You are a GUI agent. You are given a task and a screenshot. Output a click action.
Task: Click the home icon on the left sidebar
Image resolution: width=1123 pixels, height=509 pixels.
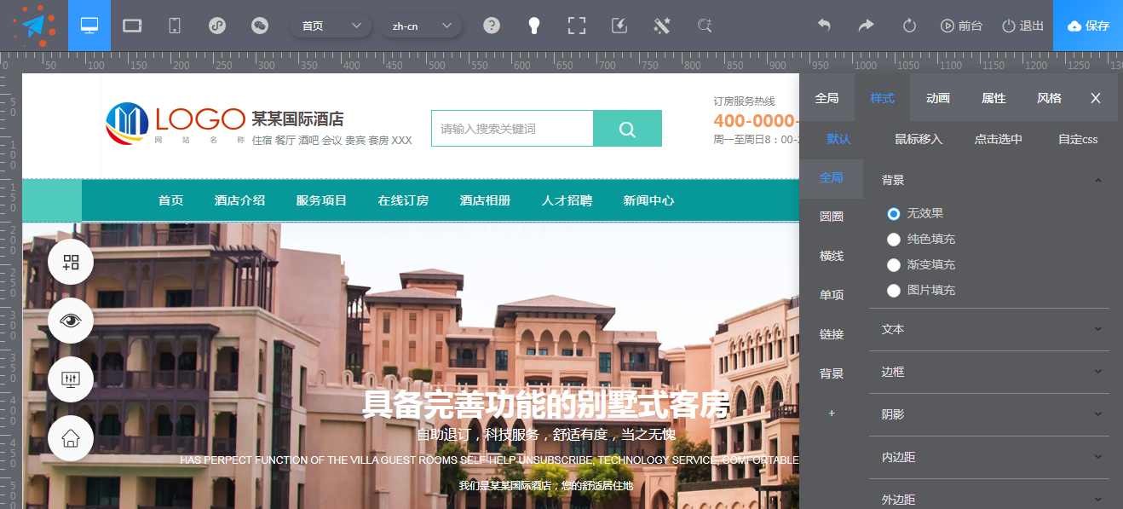(x=71, y=438)
